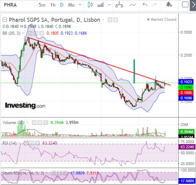
Task: Select the Mo monthly timeframe
Action: (71, 5)
